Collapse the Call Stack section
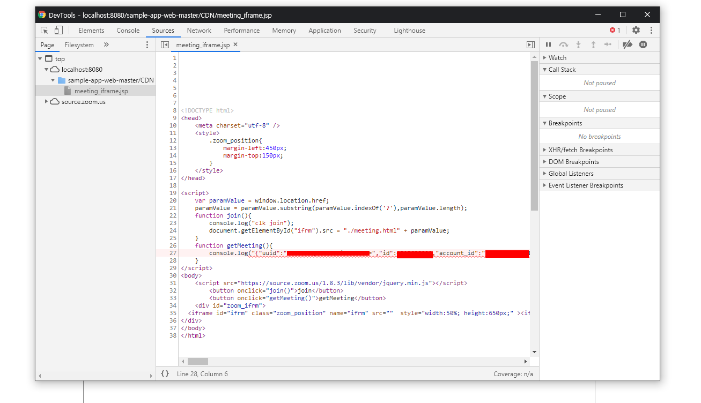This screenshot has width=701, height=403. click(600, 70)
